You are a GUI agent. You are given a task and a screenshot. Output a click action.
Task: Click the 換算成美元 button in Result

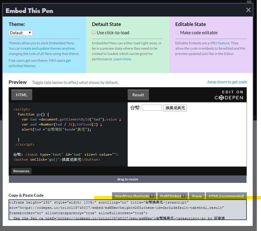tap(175, 108)
